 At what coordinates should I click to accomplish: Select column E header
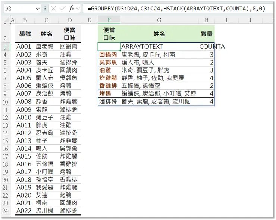(x=89, y=20)
